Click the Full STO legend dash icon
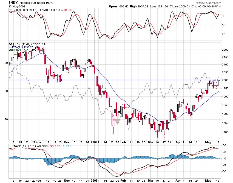This screenshot has width=233, height=183. (x=11, y=10)
